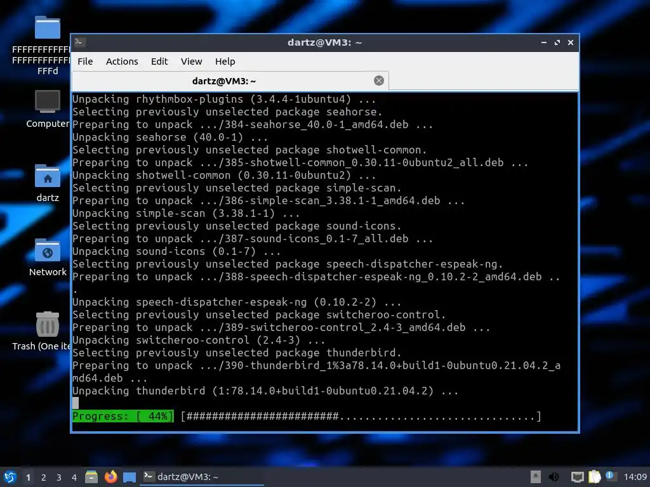
Task: Switch to workspace 1 in the pager
Action: pyautogui.click(x=28, y=477)
